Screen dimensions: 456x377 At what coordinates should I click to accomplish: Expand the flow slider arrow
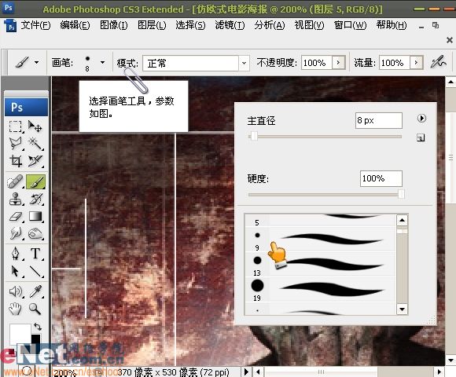coord(416,63)
